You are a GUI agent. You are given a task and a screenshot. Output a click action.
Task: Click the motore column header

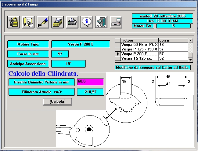click(x=139, y=40)
